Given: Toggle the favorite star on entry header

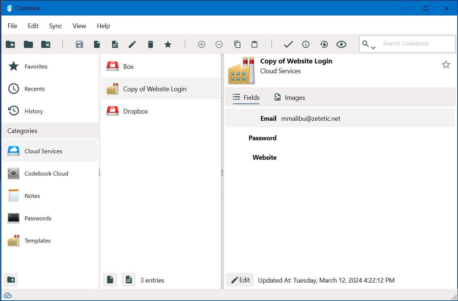Looking at the screenshot, I should tap(446, 65).
